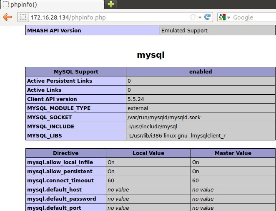This screenshot has width=276, height=211.
Task: Open the address bar history dropdown arrow
Action: (200, 17)
